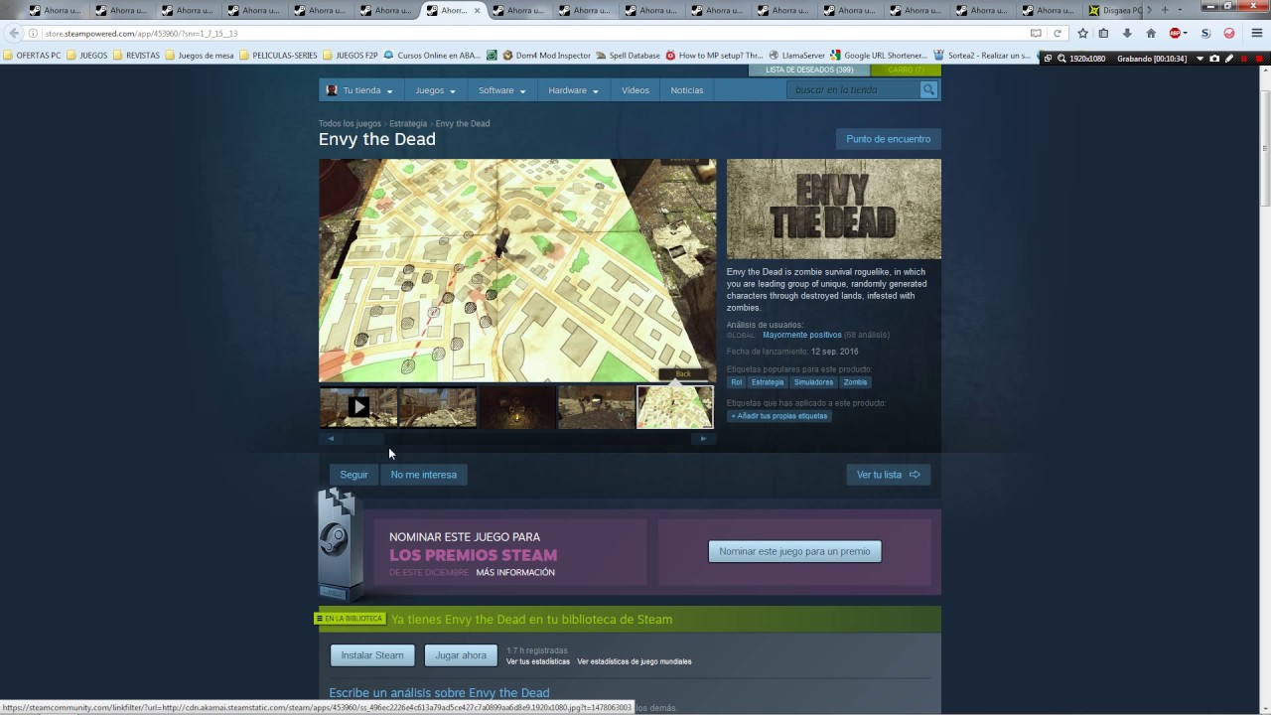Take a snapshot with recorder camera icon
The image size is (1271, 715).
tap(1213, 59)
